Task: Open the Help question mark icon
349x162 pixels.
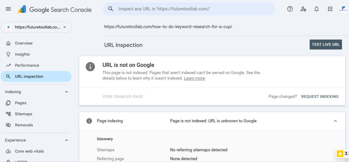Action: pyautogui.click(x=290, y=9)
